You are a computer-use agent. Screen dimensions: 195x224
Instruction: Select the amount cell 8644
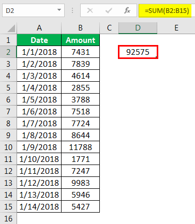click(x=81, y=135)
